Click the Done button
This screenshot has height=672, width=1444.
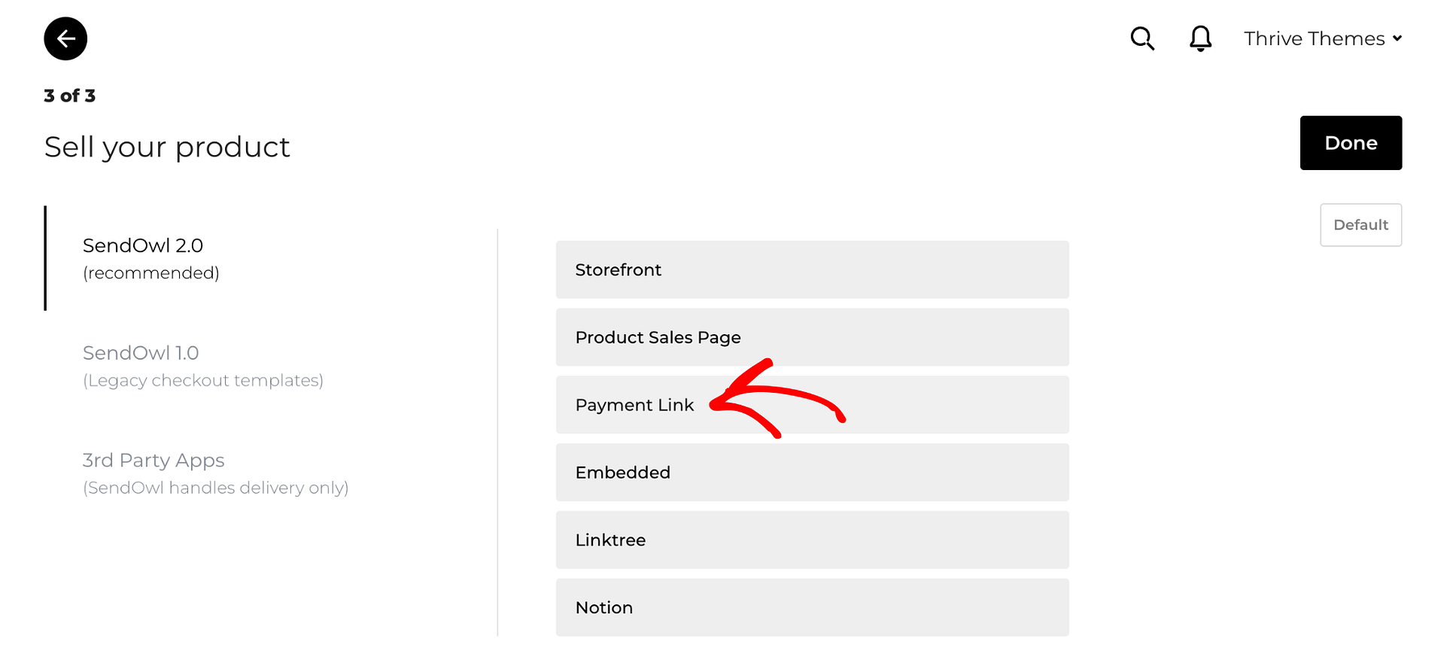pyautogui.click(x=1351, y=142)
